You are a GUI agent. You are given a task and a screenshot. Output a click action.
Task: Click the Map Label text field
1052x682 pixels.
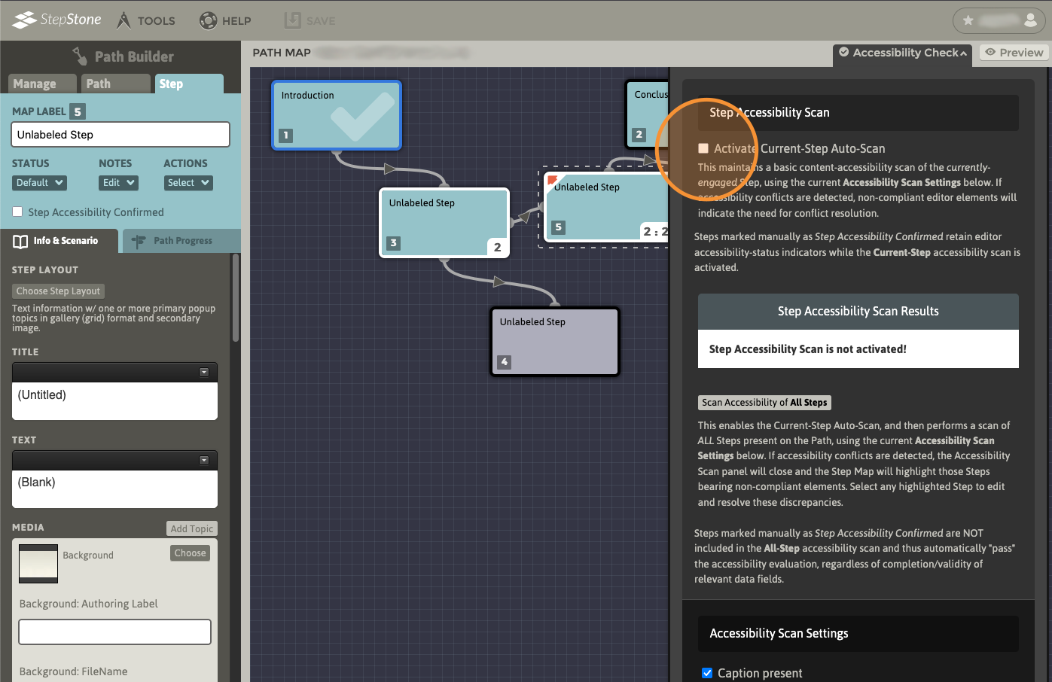click(x=120, y=135)
